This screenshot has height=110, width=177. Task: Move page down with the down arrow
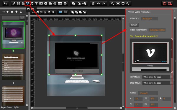[x=21, y=12]
